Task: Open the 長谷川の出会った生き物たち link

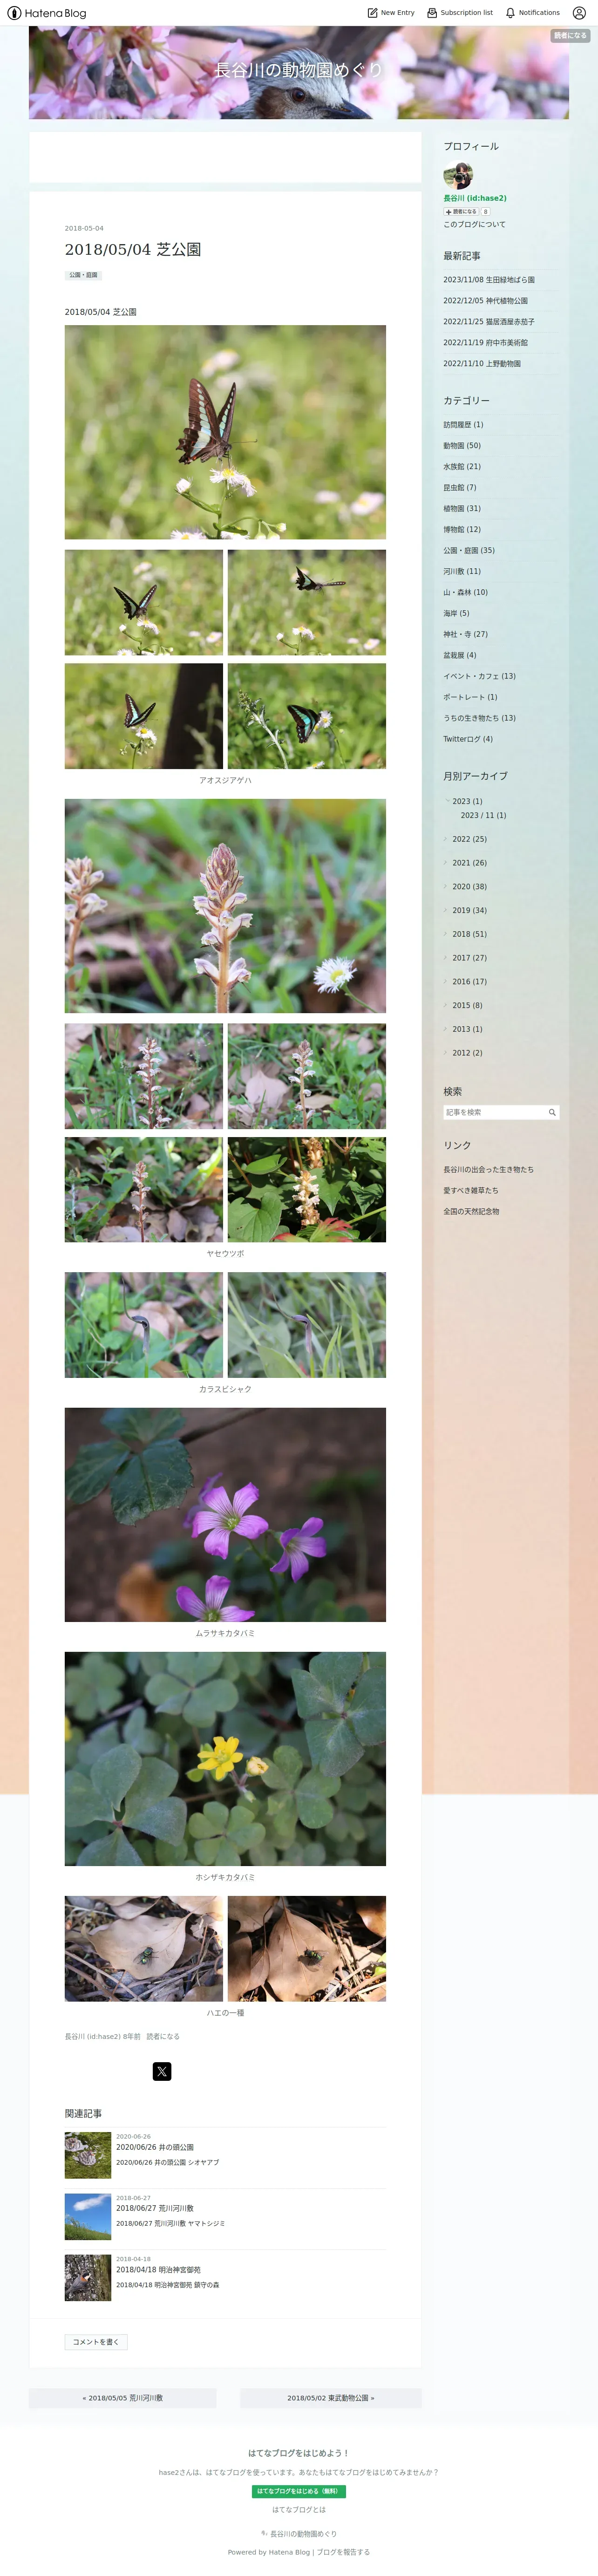Action: (x=489, y=1170)
